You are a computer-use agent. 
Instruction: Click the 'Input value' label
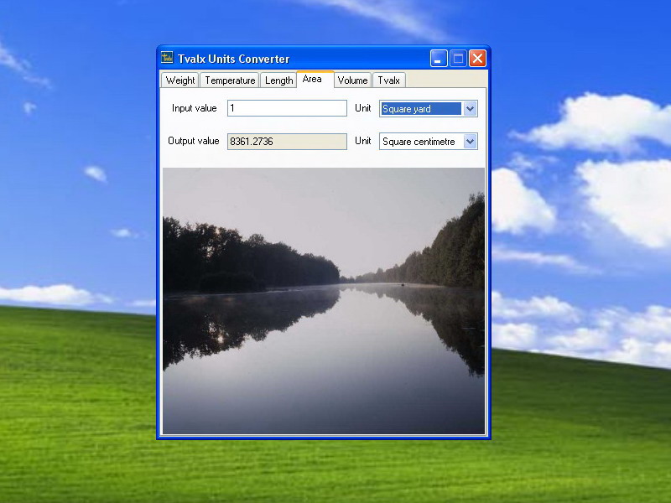195,108
